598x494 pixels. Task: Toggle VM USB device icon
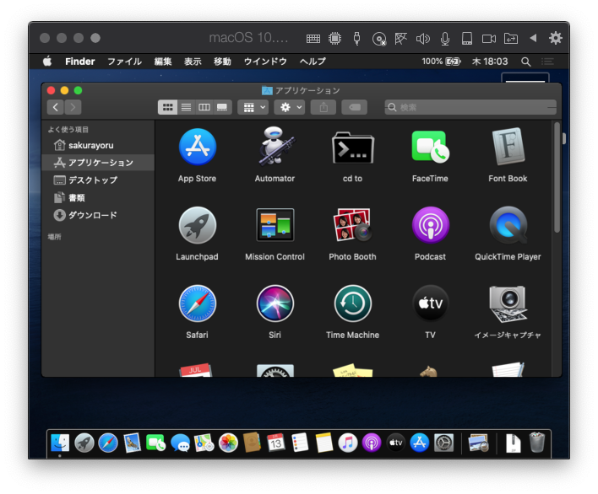pos(356,39)
